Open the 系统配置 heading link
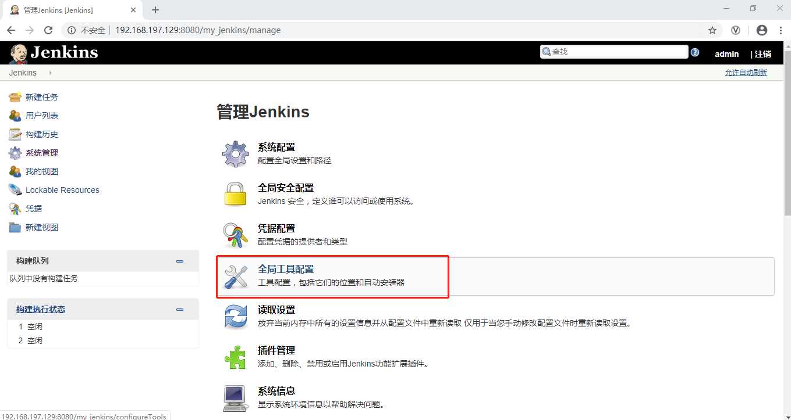Viewport: 791px width, 420px height. click(276, 148)
